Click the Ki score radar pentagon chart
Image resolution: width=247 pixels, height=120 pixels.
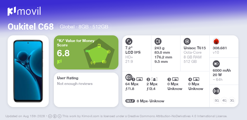click(x=99, y=53)
